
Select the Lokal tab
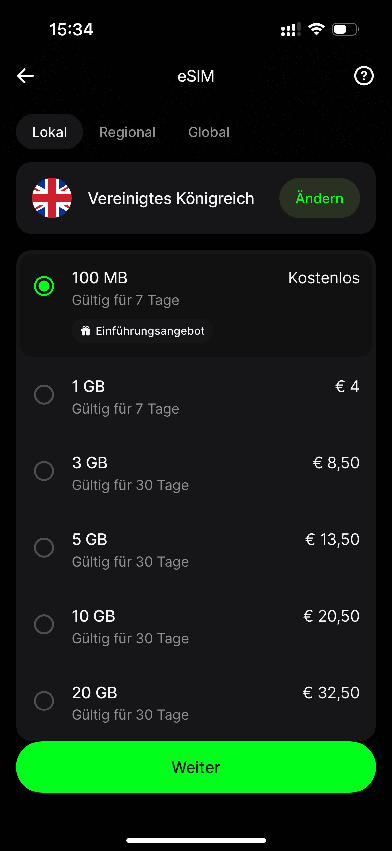[x=50, y=132]
